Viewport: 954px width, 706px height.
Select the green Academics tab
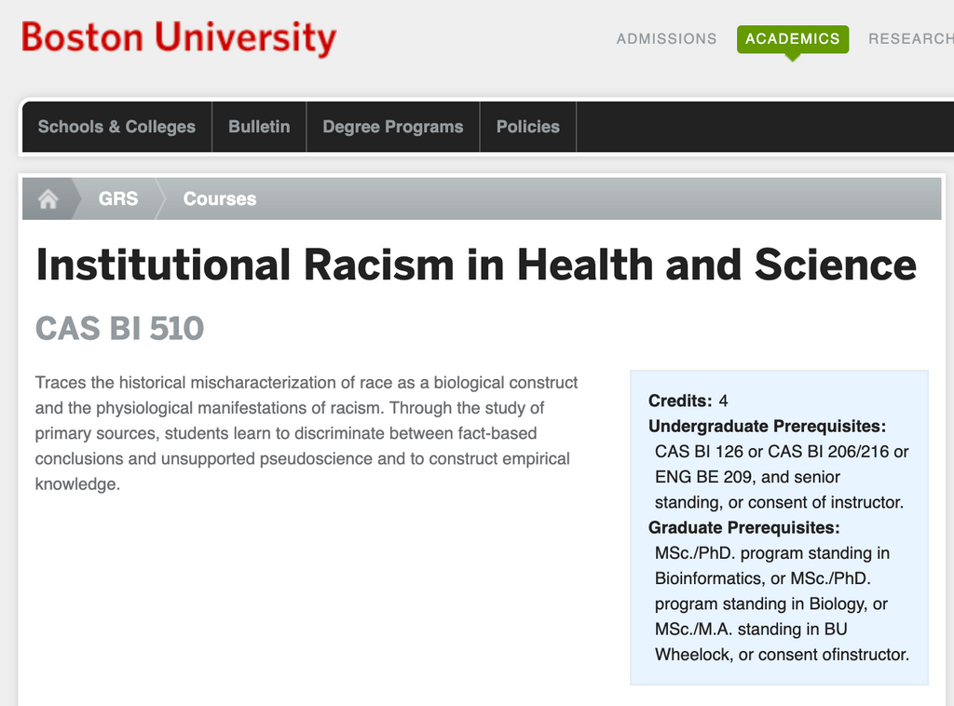tap(792, 39)
